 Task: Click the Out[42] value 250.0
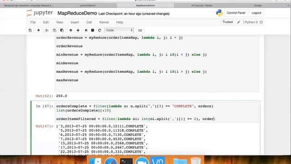point(62,96)
